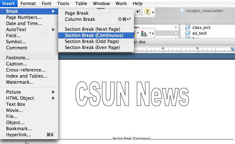Click images_newsletter Finder window title
Screen dimensions: 235x144
click(x=202, y=11)
